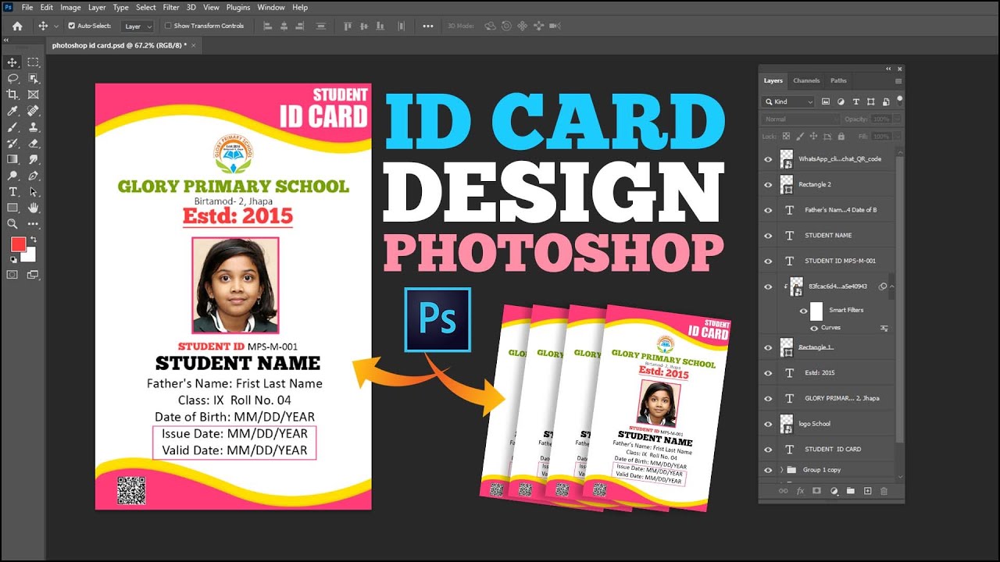Select the Clone Stamp tool
Viewport: 1000px width, 562px height.
pyautogui.click(x=34, y=127)
